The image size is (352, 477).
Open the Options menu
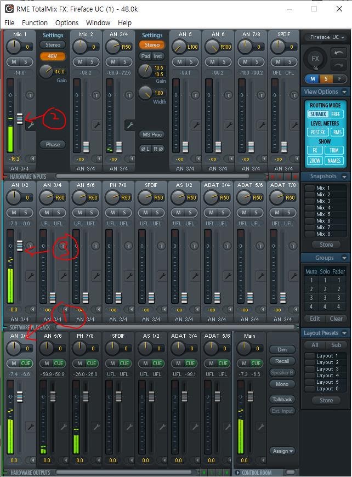tap(67, 23)
